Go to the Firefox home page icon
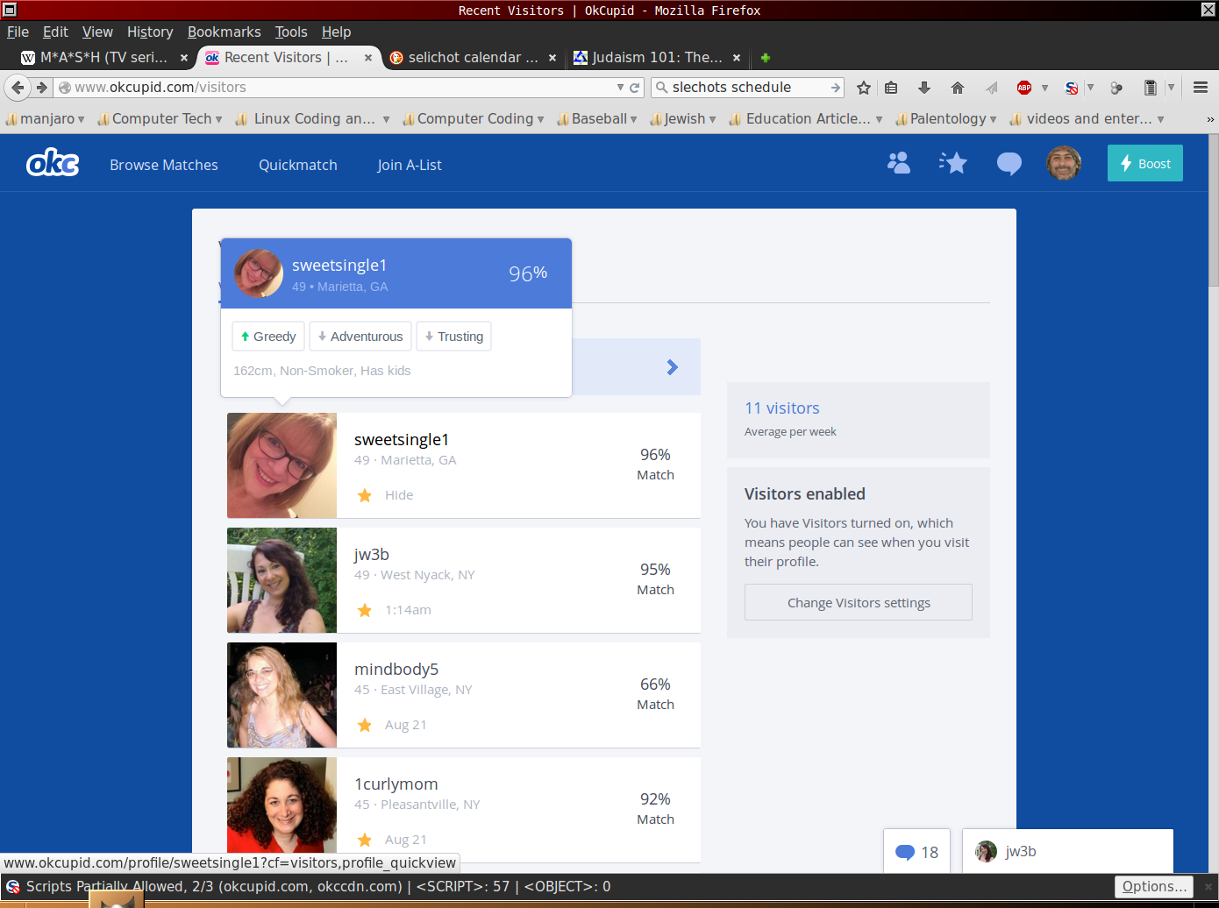 tap(958, 88)
